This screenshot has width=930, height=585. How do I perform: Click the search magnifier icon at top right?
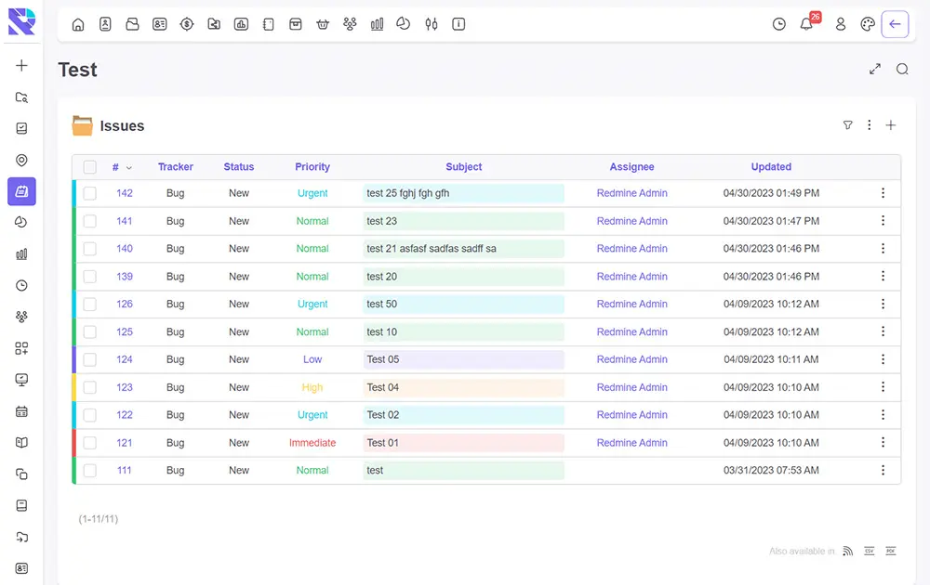pyautogui.click(x=902, y=70)
